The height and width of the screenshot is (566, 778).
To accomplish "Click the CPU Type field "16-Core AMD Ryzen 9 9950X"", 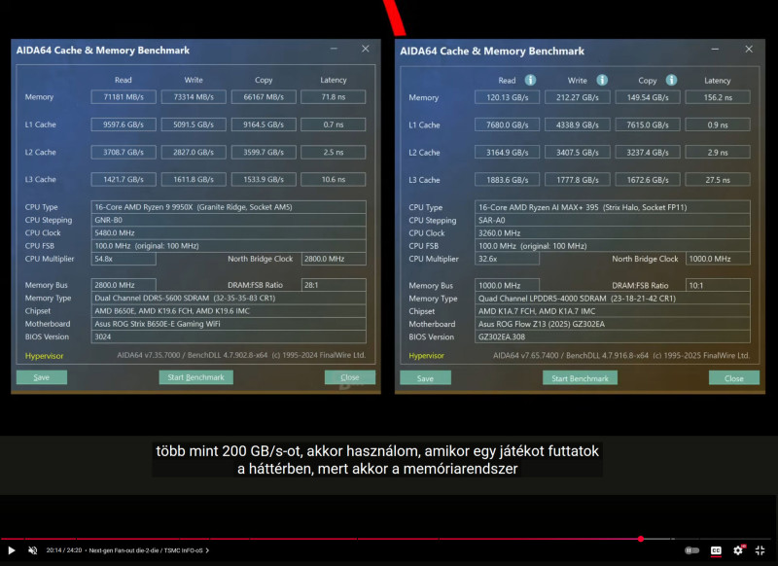I will pos(229,207).
